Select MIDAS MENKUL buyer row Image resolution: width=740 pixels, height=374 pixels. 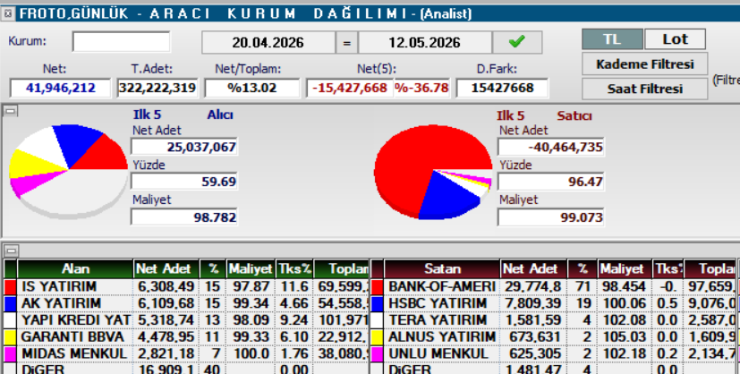click(186, 354)
